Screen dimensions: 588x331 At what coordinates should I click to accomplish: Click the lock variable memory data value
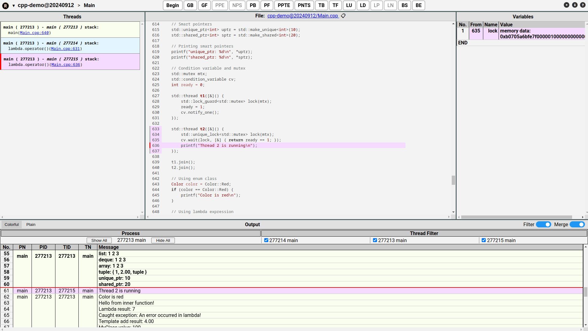pyautogui.click(x=542, y=34)
